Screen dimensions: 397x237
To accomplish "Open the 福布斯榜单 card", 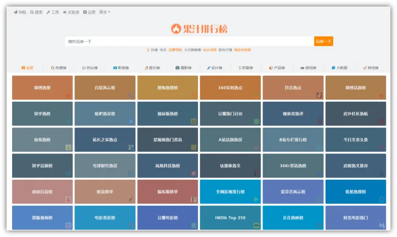I will click(x=168, y=191).
